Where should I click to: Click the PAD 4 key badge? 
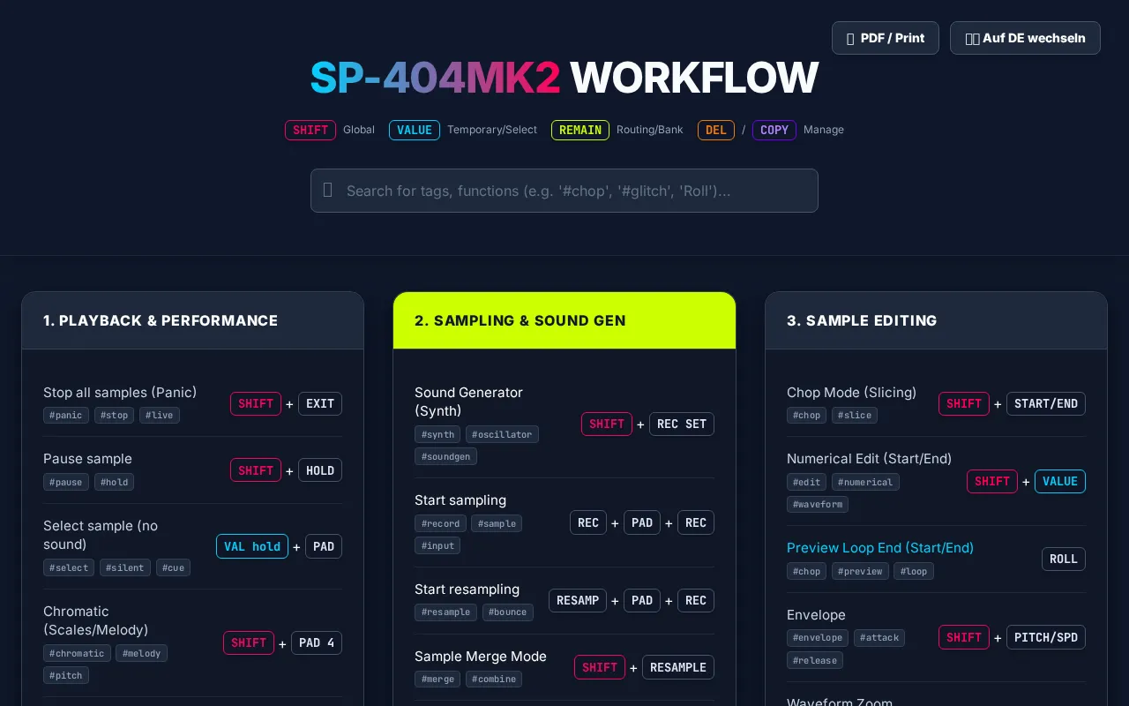(x=317, y=642)
